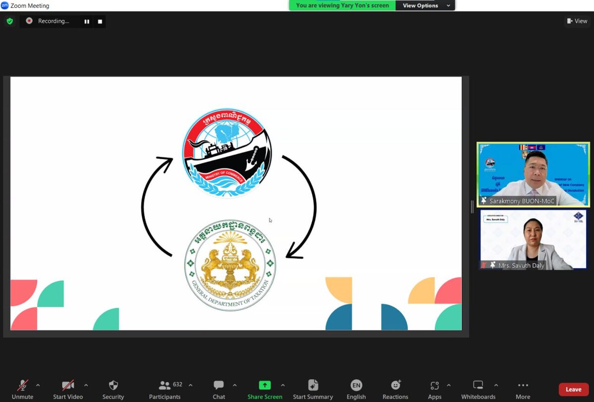The image size is (594, 402).
Task: Click the red Leave button
Action: tap(574, 390)
